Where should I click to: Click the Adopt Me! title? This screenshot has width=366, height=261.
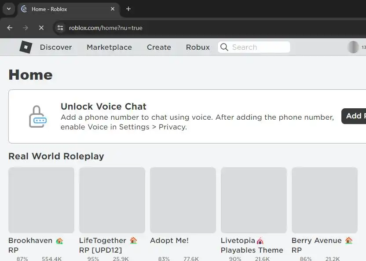[x=169, y=240]
